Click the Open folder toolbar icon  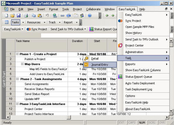(x=12, y=16)
